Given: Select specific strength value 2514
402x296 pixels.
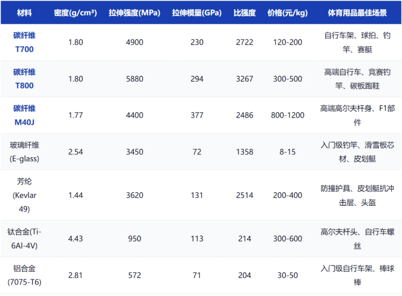Looking at the screenshot, I should click(x=244, y=195).
